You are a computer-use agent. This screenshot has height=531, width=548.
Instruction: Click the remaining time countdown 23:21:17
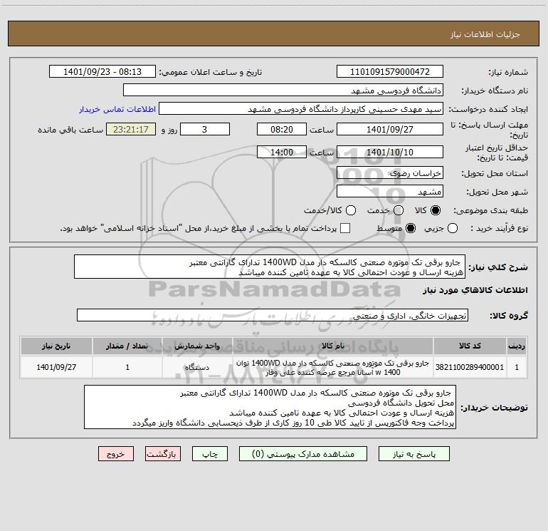coord(131,129)
